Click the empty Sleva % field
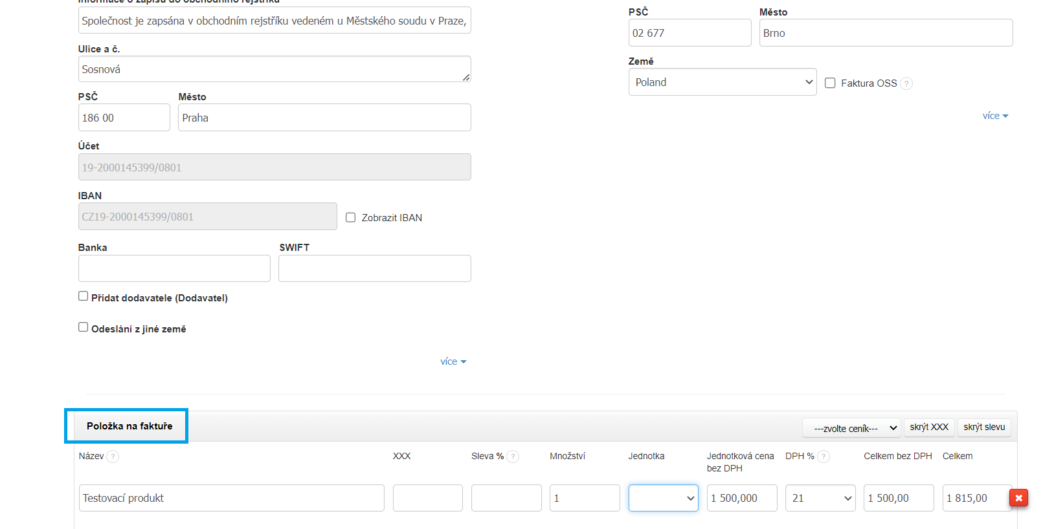1043x529 pixels. [x=506, y=498]
